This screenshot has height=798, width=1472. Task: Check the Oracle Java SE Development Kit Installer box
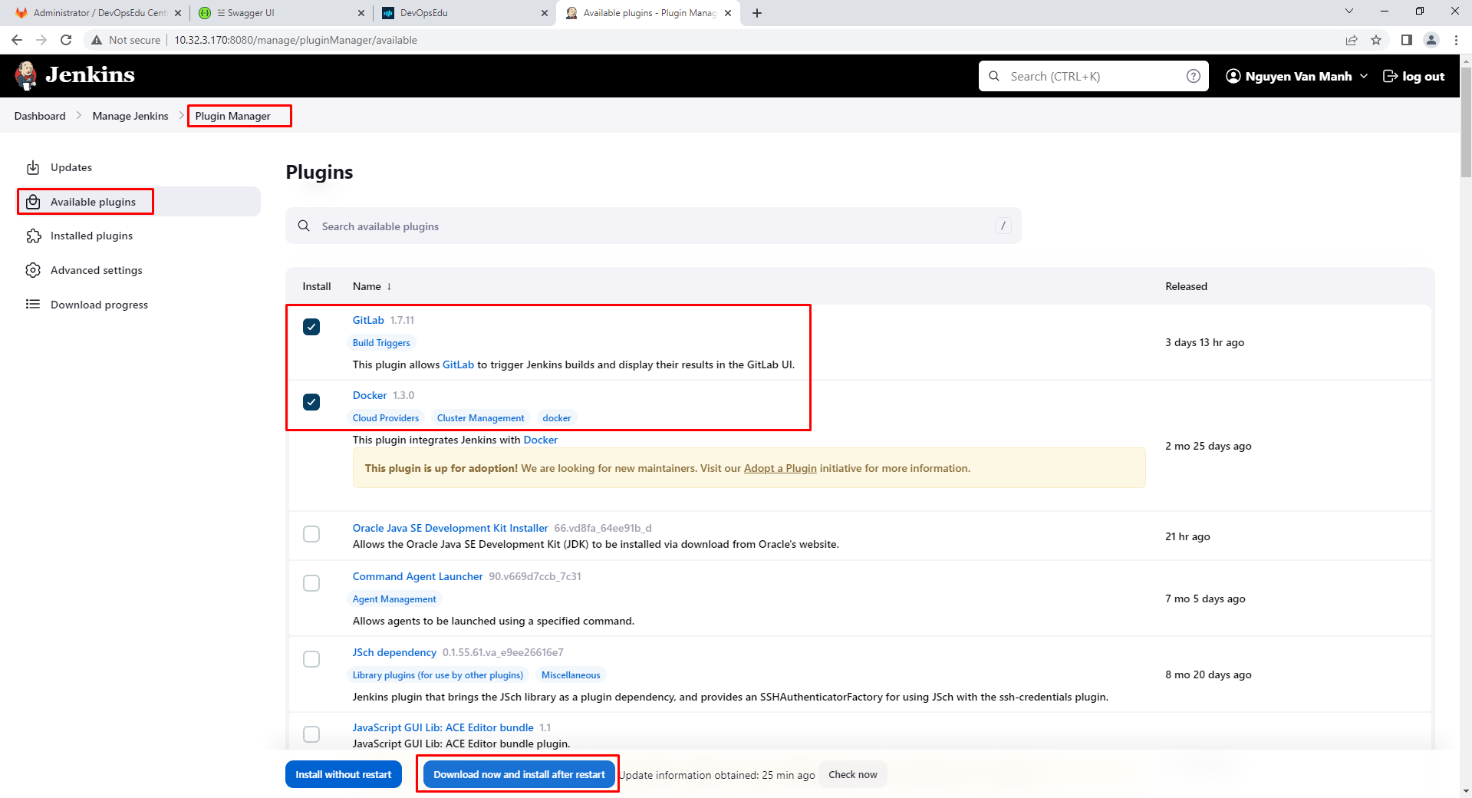[311, 534]
